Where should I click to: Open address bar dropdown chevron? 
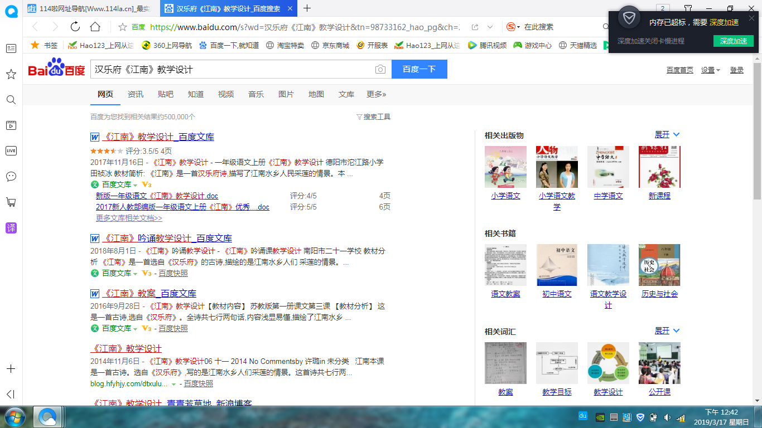(490, 27)
